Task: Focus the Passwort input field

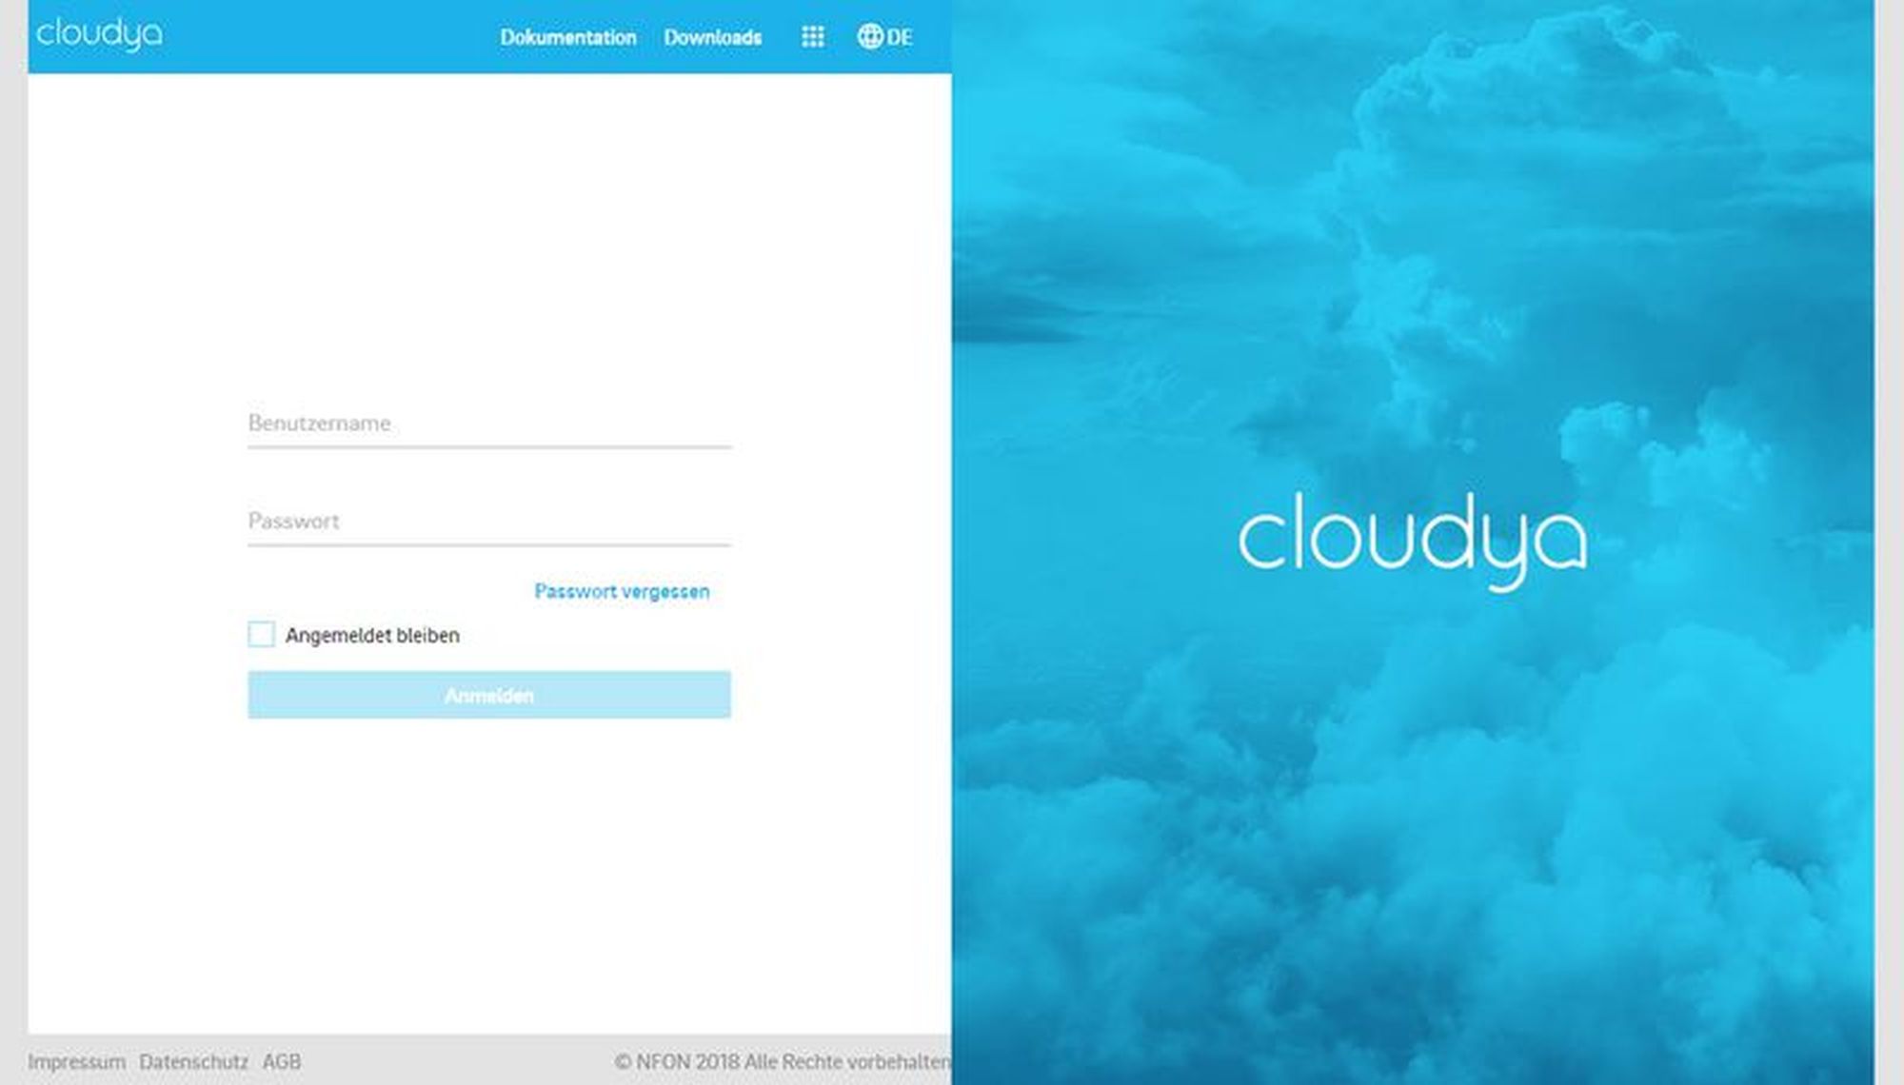Action: (x=488, y=522)
